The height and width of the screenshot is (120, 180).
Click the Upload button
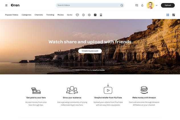(168, 5)
